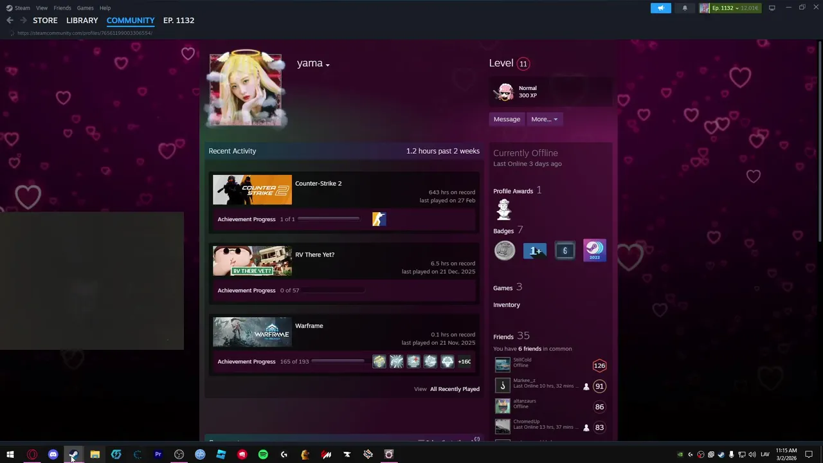Screen dimensions: 823x463
Task: Go to the STORE tab
Action: click(x=45, y=21)
